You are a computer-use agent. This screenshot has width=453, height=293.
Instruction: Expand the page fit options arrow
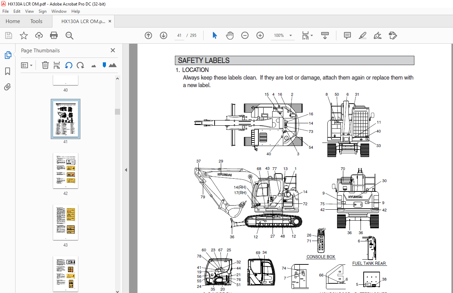312,35
